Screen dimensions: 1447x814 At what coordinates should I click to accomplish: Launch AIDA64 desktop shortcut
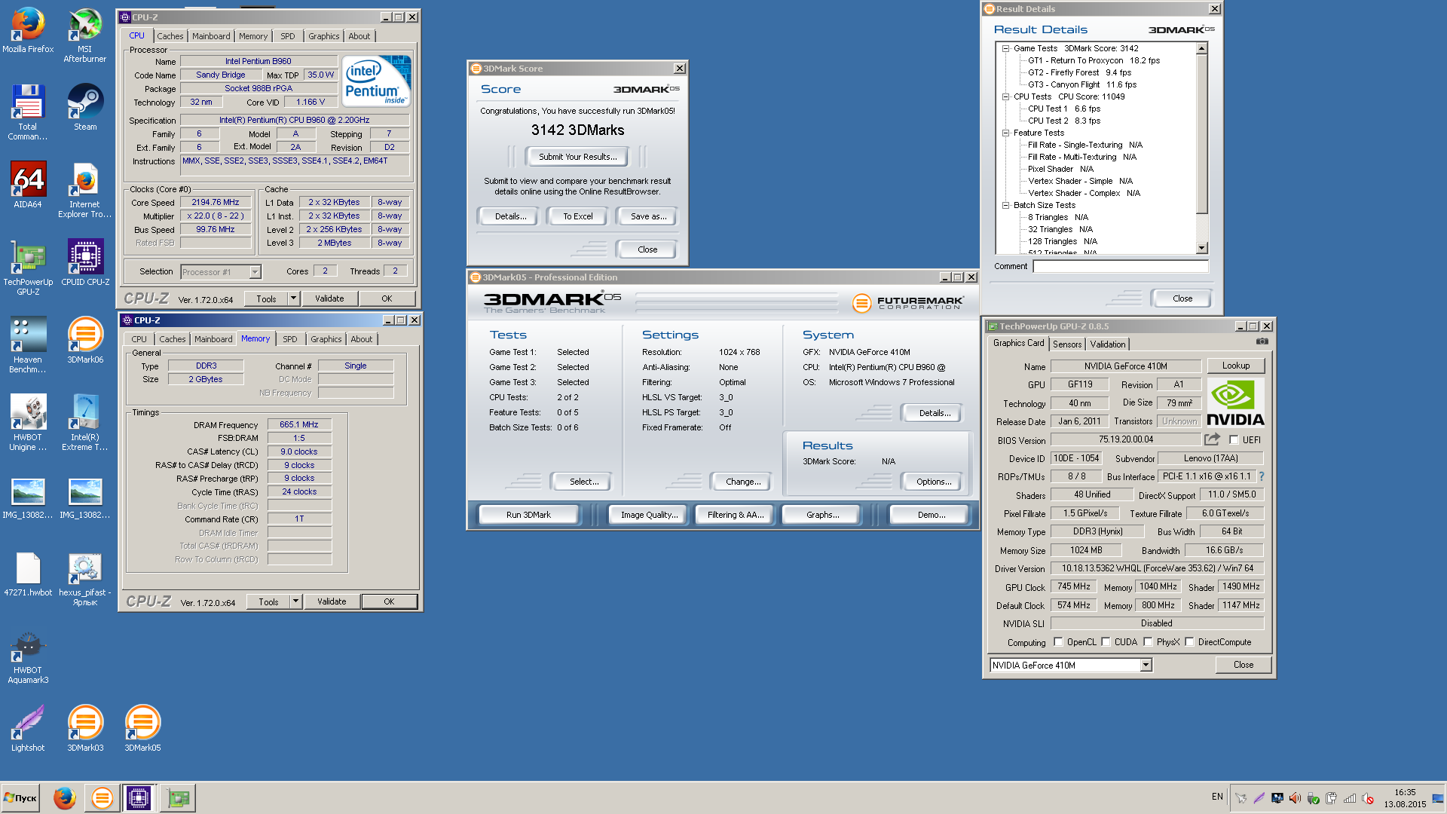pyautogui.click(x=28, y=185)
